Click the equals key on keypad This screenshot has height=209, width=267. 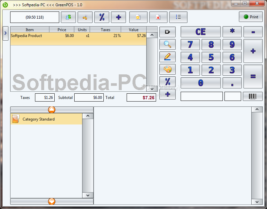tap(253, 76)
